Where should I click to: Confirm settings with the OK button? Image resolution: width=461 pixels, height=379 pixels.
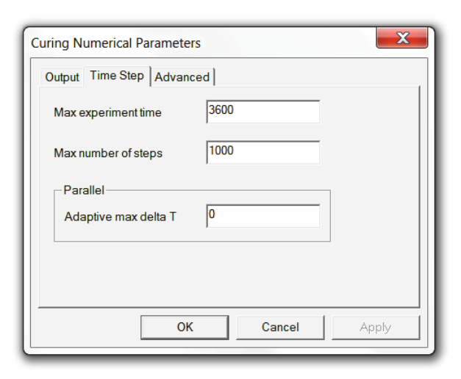click(x=185, y=327)
